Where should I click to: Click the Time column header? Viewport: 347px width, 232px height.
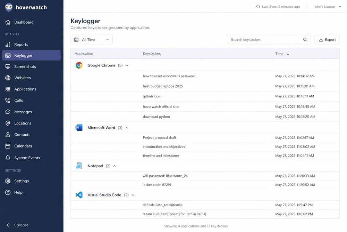tap(279, 54)
